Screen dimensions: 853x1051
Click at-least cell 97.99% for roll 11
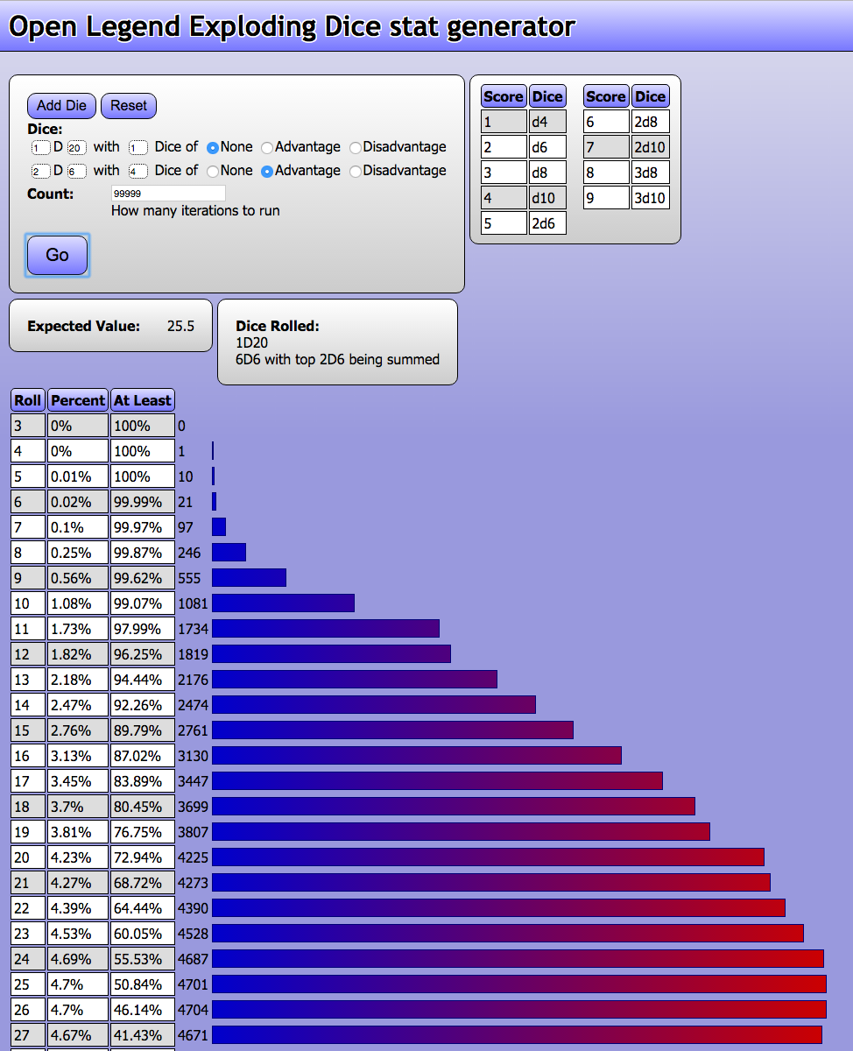pyautogui.click(x=143, y=629)
